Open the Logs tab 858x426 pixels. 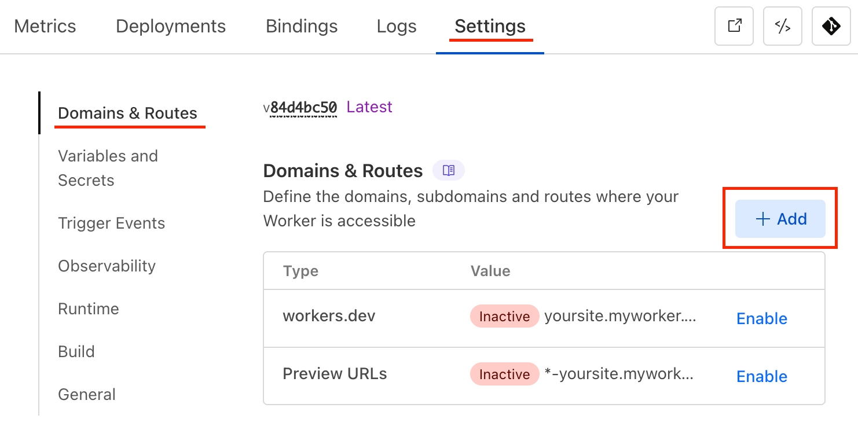397,26
